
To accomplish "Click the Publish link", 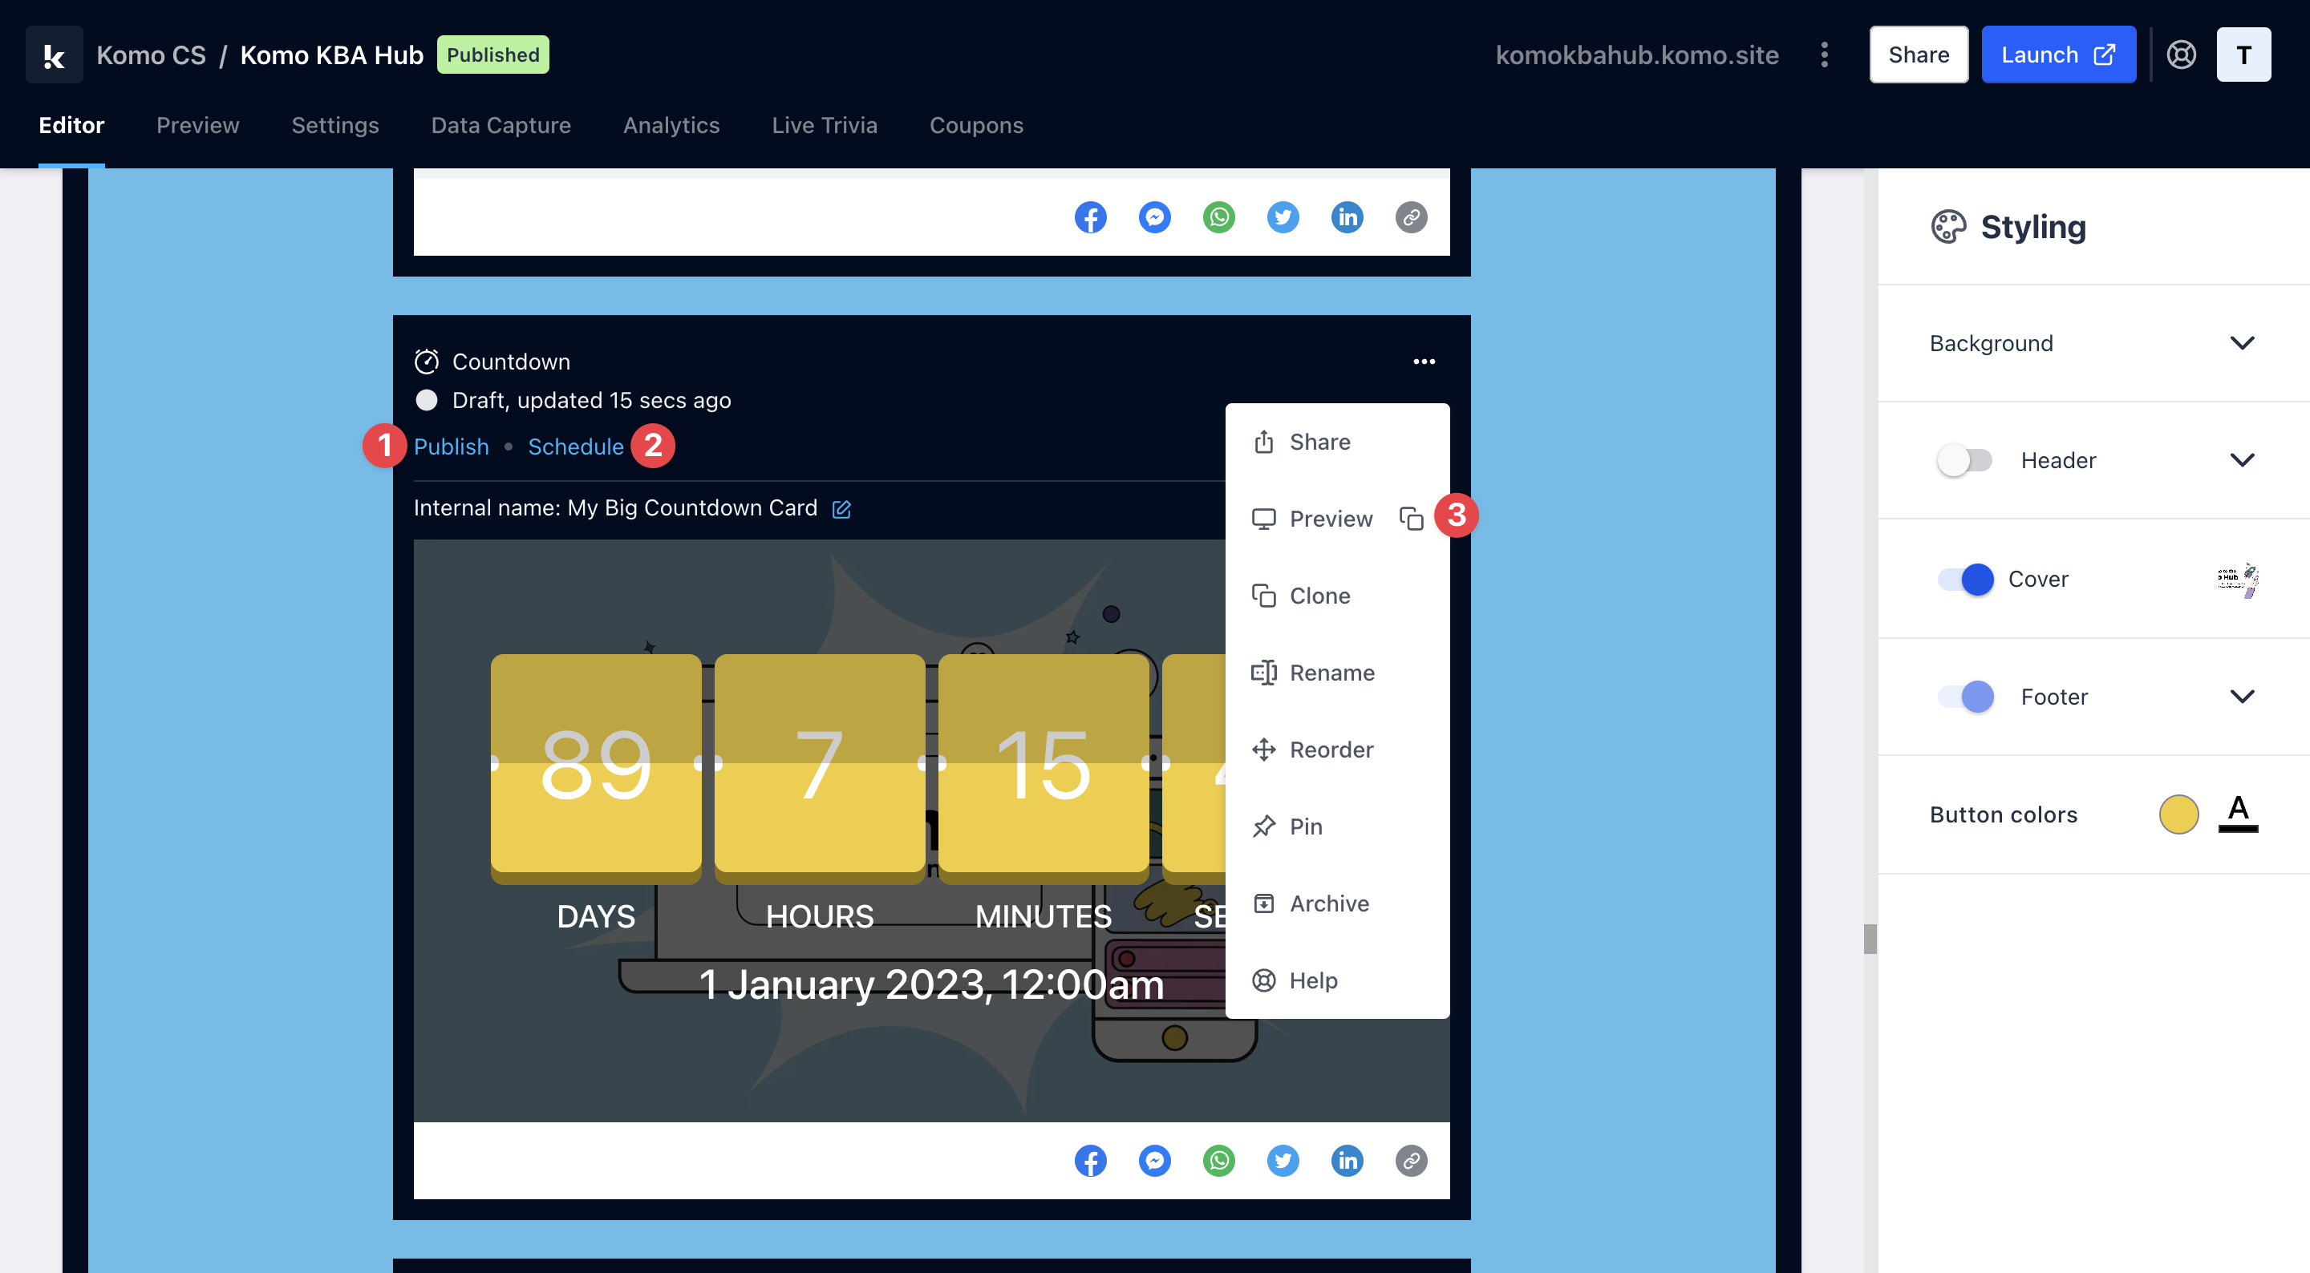I will tap(451, 447).
